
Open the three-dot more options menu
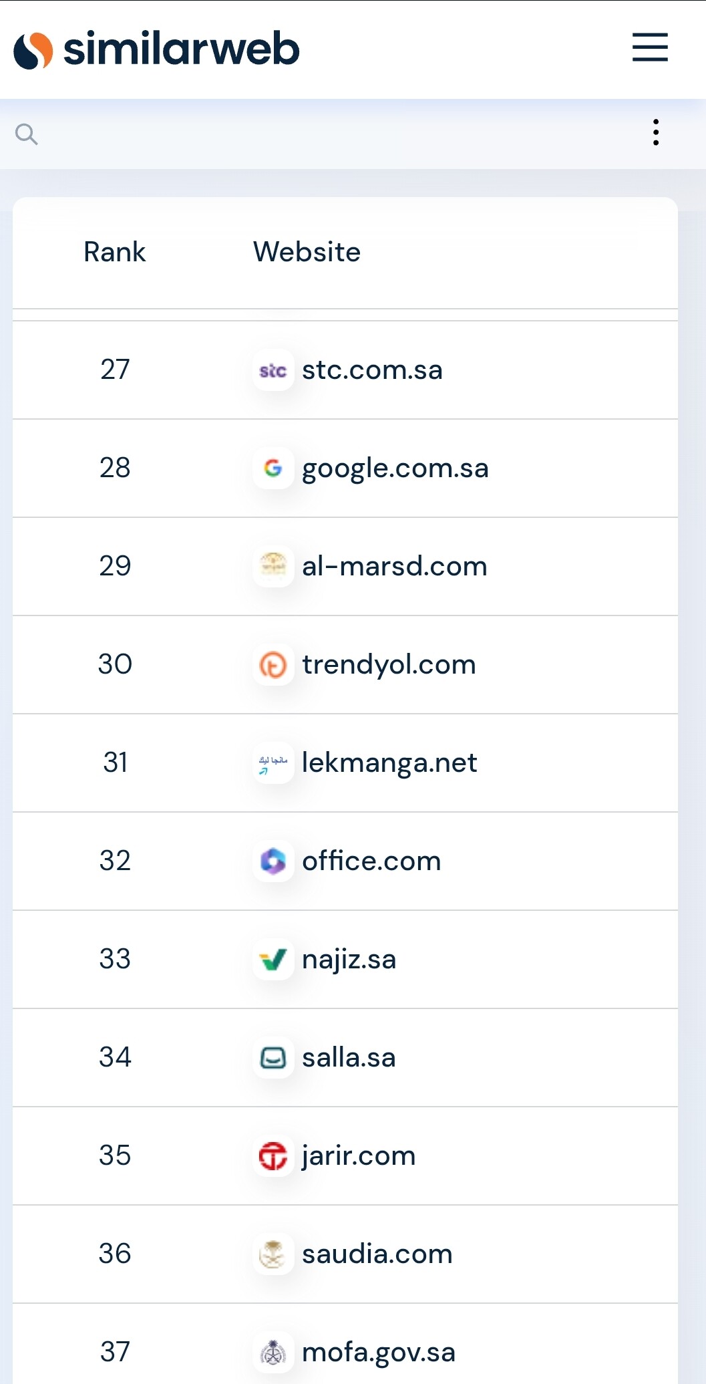click(x=656, y=132)
